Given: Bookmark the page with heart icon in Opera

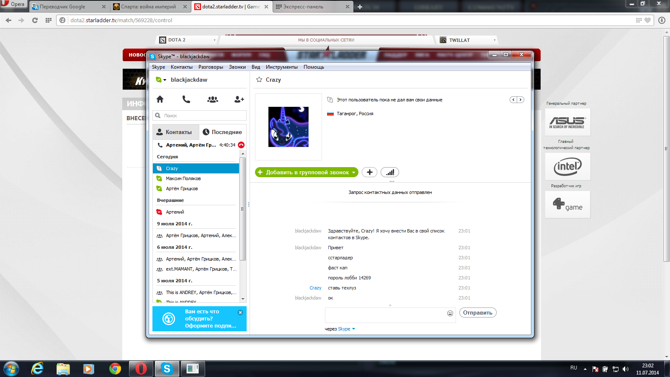Looking at the screenshot, I should pyautogui.click(x=648, y=20).
